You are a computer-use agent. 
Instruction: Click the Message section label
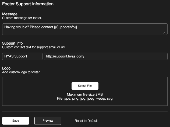[10, 14]
